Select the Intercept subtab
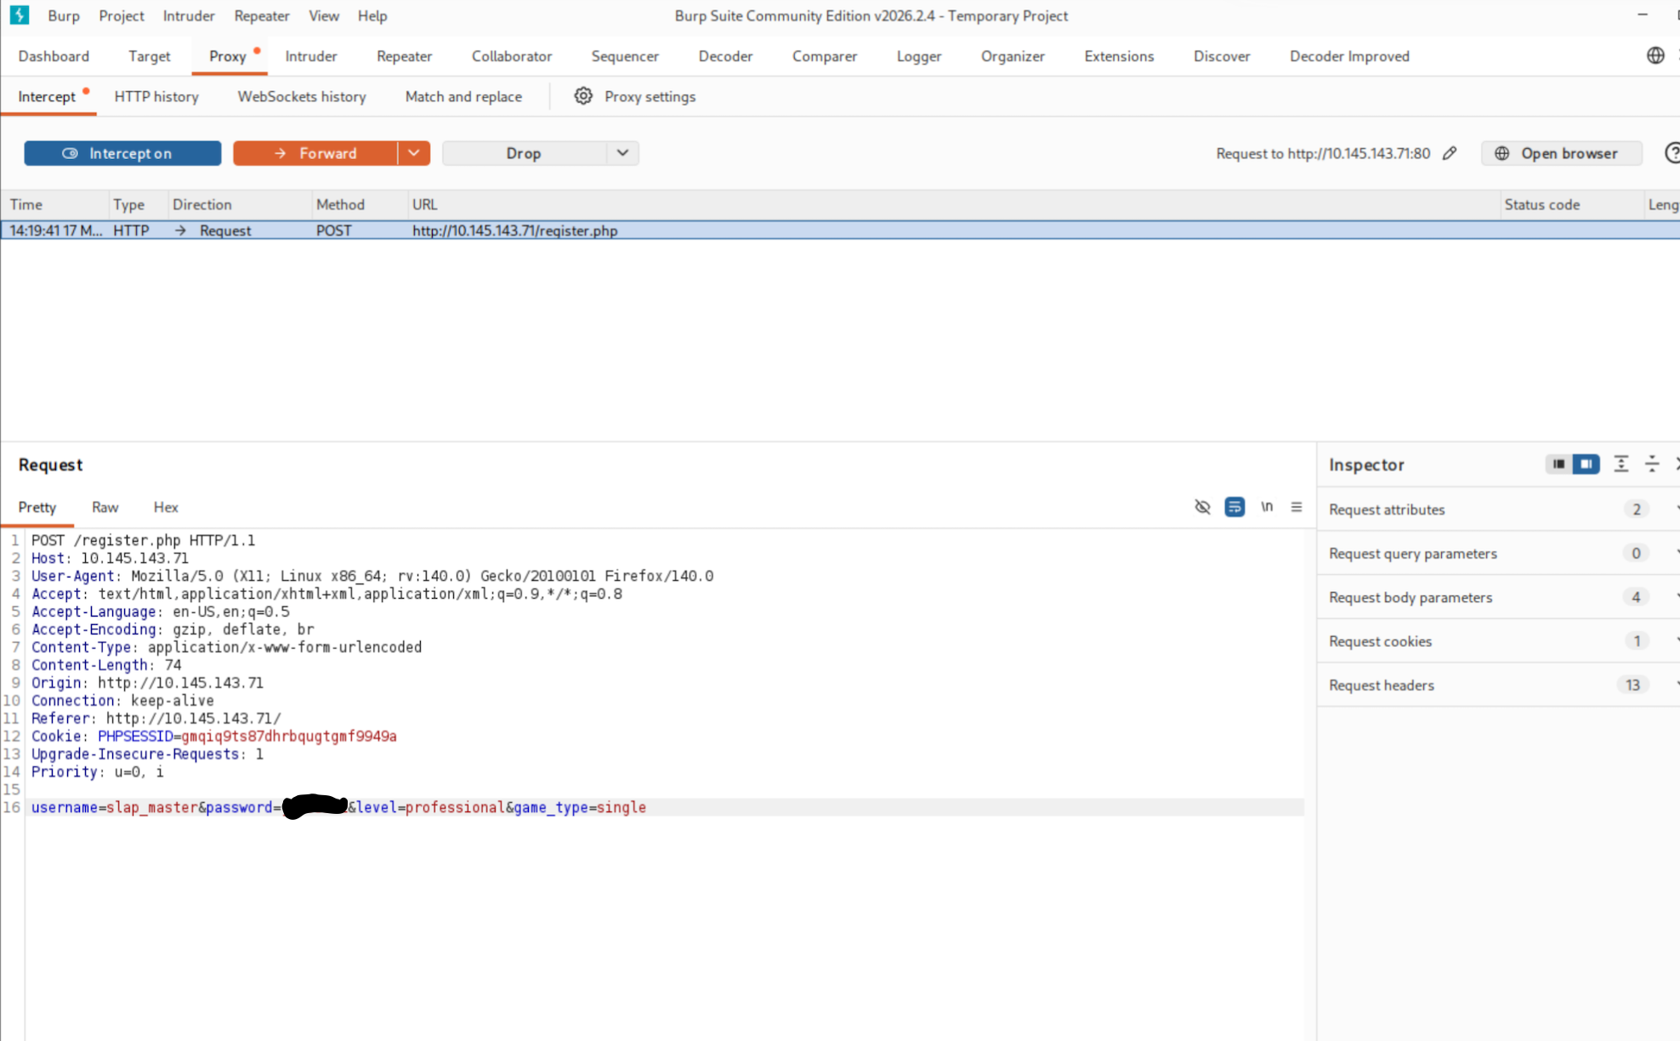The width and height of the screenshot is (1680, 1041). (x=48, y=97)
